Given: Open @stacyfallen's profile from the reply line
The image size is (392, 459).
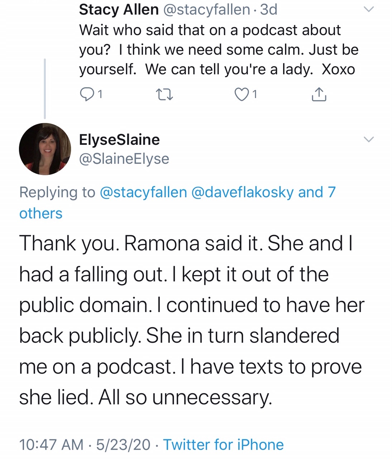Looking at the screenshot, I should tap(142, 192).
